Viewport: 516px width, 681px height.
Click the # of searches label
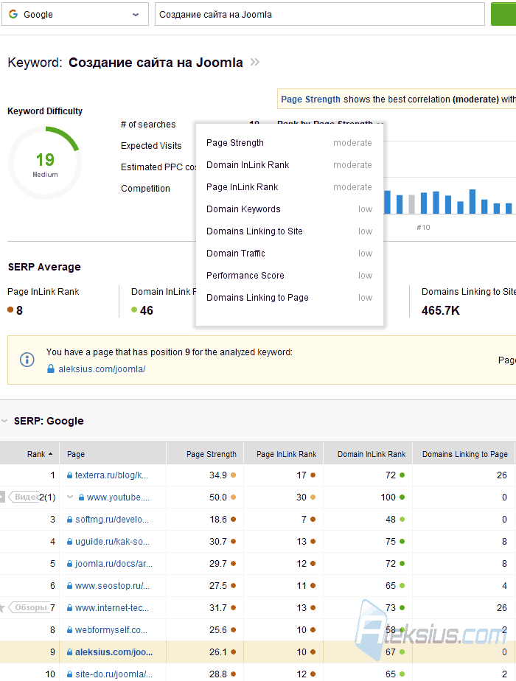[x=148, y=125]
